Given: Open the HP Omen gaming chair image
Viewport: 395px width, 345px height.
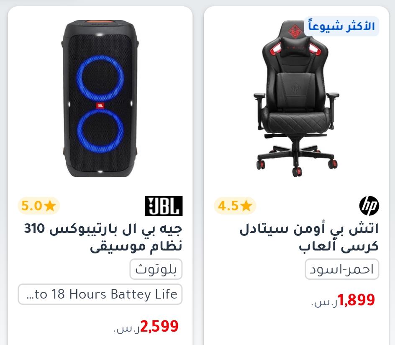Looking at the screenshot, I should tap(297, 99).
